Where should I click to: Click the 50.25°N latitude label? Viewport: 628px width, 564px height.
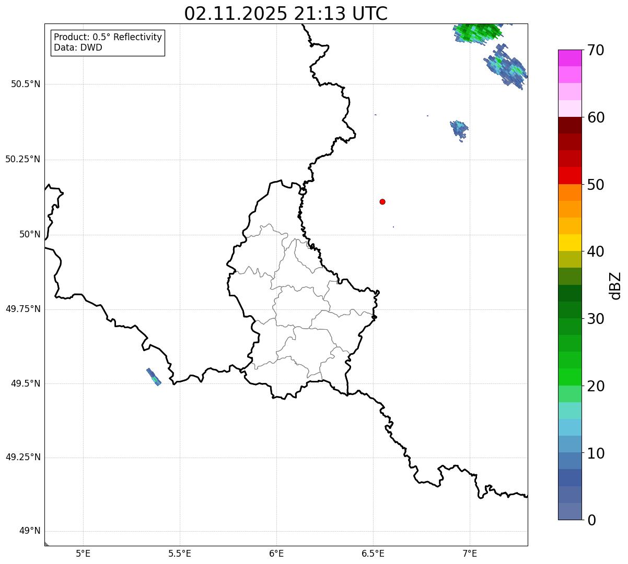[x=22, y=159]
